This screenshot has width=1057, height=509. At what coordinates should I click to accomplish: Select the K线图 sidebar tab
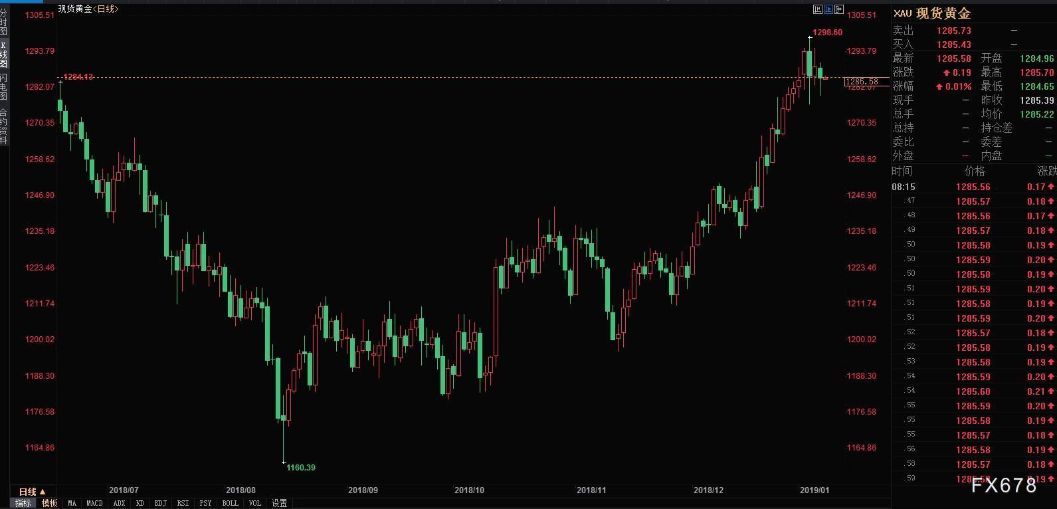(x=4, y=55)
